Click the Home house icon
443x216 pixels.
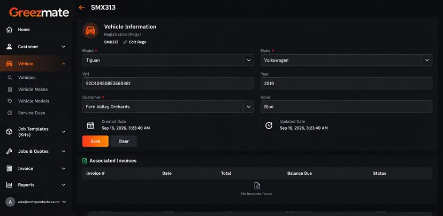tap(9, 29)
